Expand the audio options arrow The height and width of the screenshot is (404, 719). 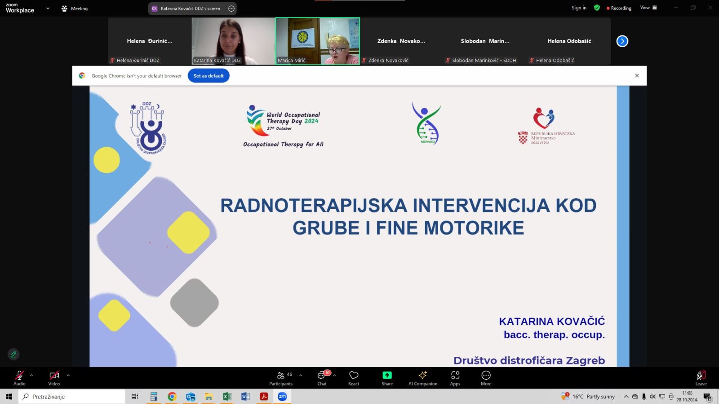click(31, 375)
